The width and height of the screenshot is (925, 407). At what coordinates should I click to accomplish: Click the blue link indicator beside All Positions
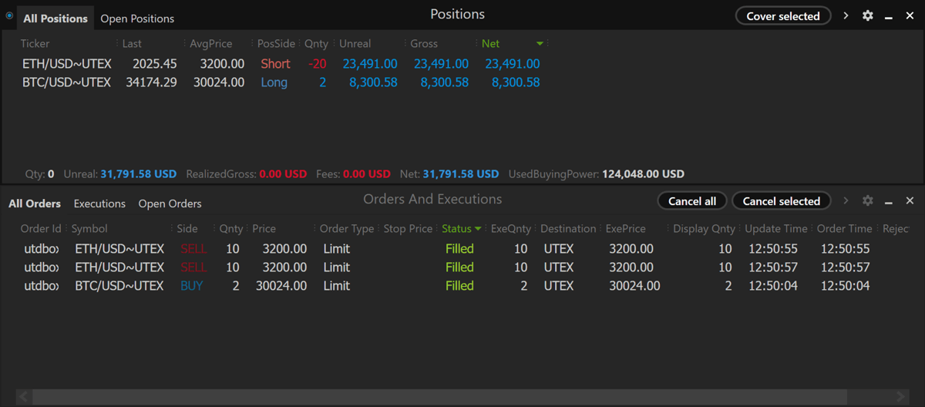tap(9, 15)
